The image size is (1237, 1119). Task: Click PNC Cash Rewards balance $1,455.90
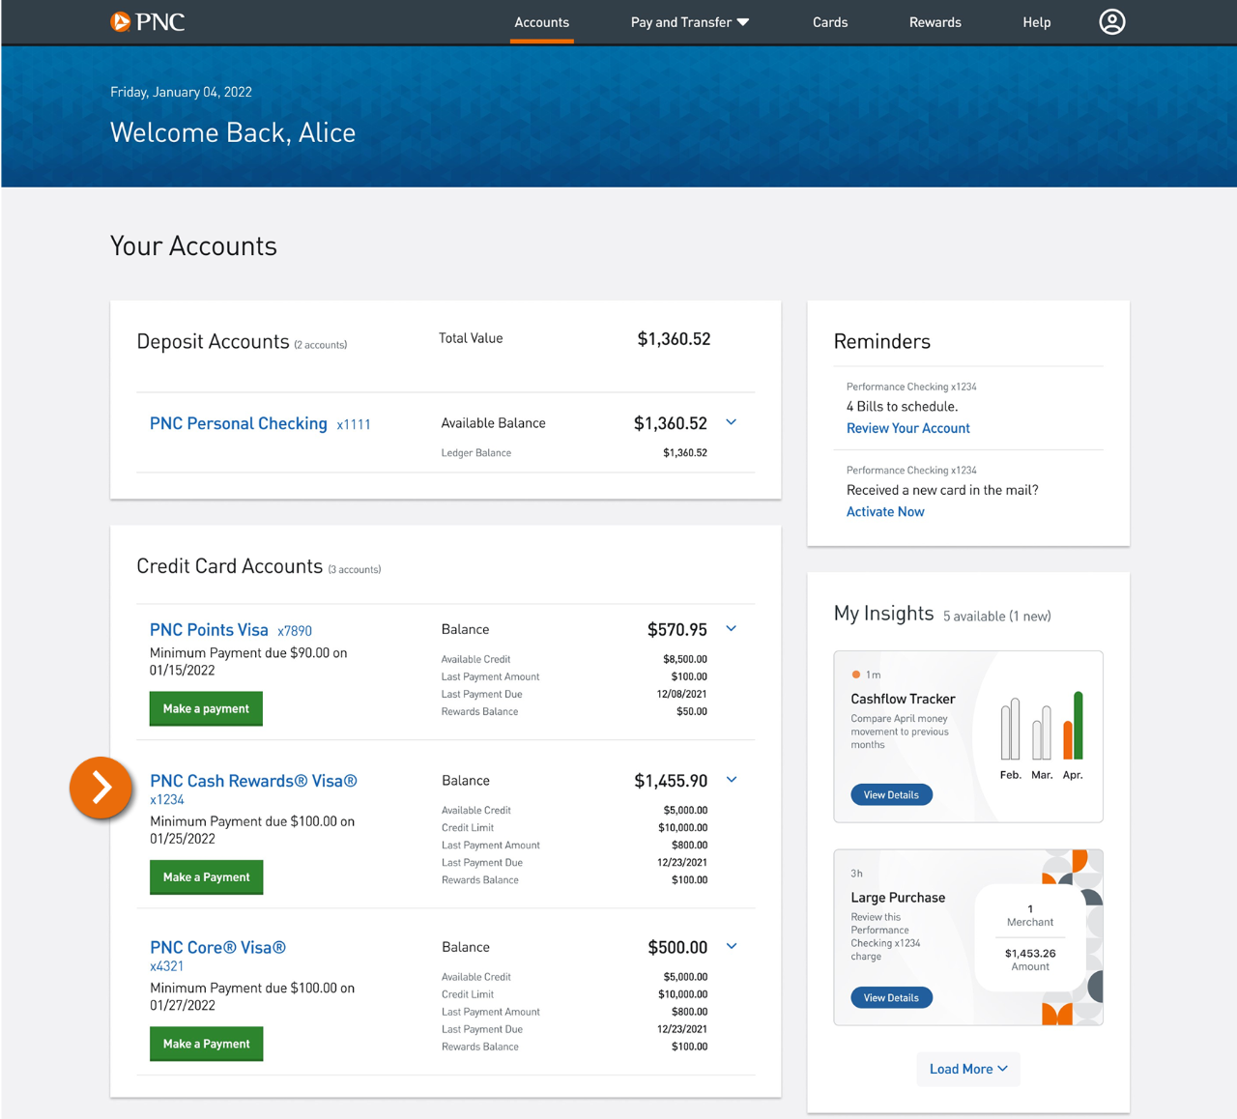click(671, 781)
